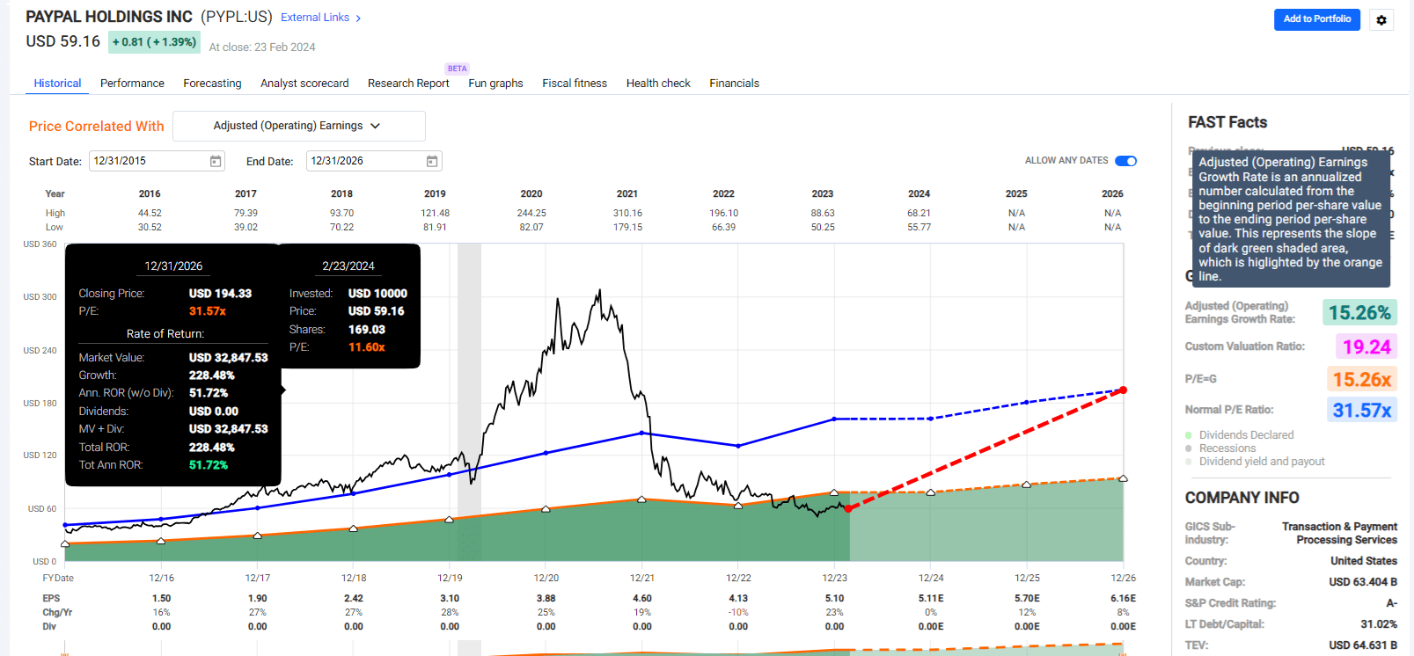Open the settings gear icon
1414x656 pixels.
pyautogui.click(x=1381, y=19)
